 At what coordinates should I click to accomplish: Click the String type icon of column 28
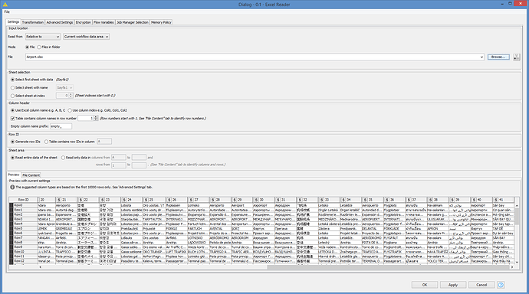(x=212, y=200)
